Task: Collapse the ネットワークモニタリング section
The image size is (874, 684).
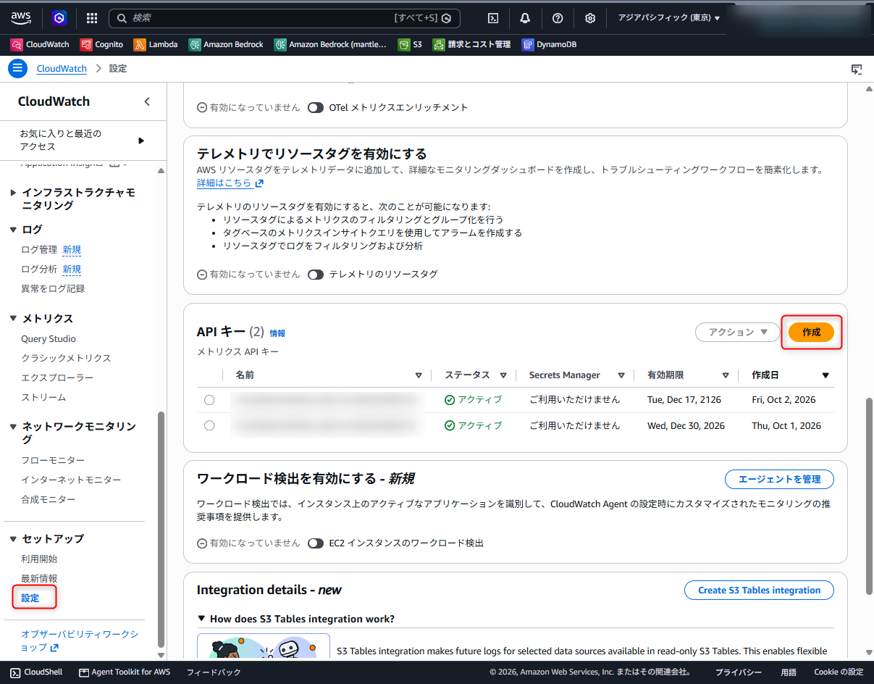Action: pos(13,427)
